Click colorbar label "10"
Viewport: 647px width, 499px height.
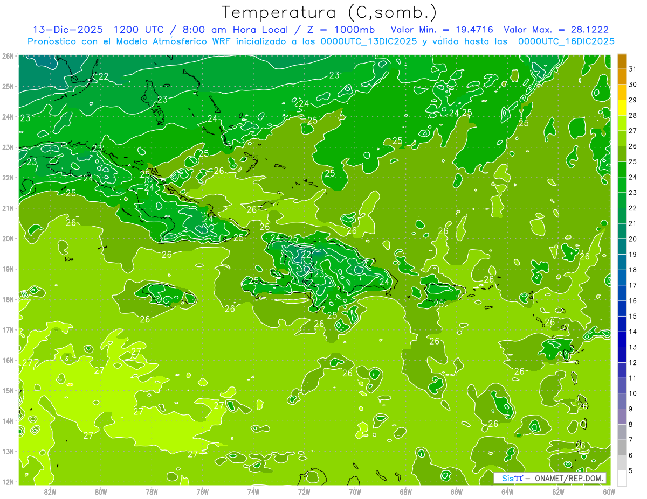pos(632,393)
